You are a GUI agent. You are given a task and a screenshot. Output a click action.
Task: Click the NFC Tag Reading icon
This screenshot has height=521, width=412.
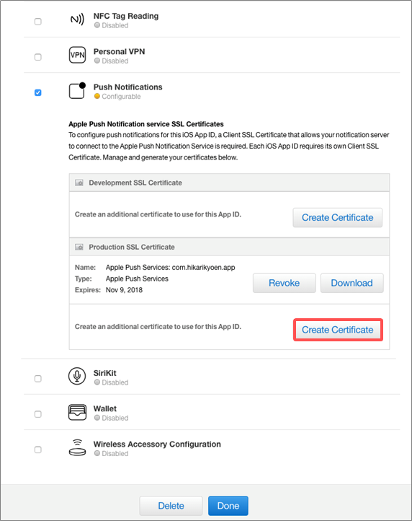77,19
